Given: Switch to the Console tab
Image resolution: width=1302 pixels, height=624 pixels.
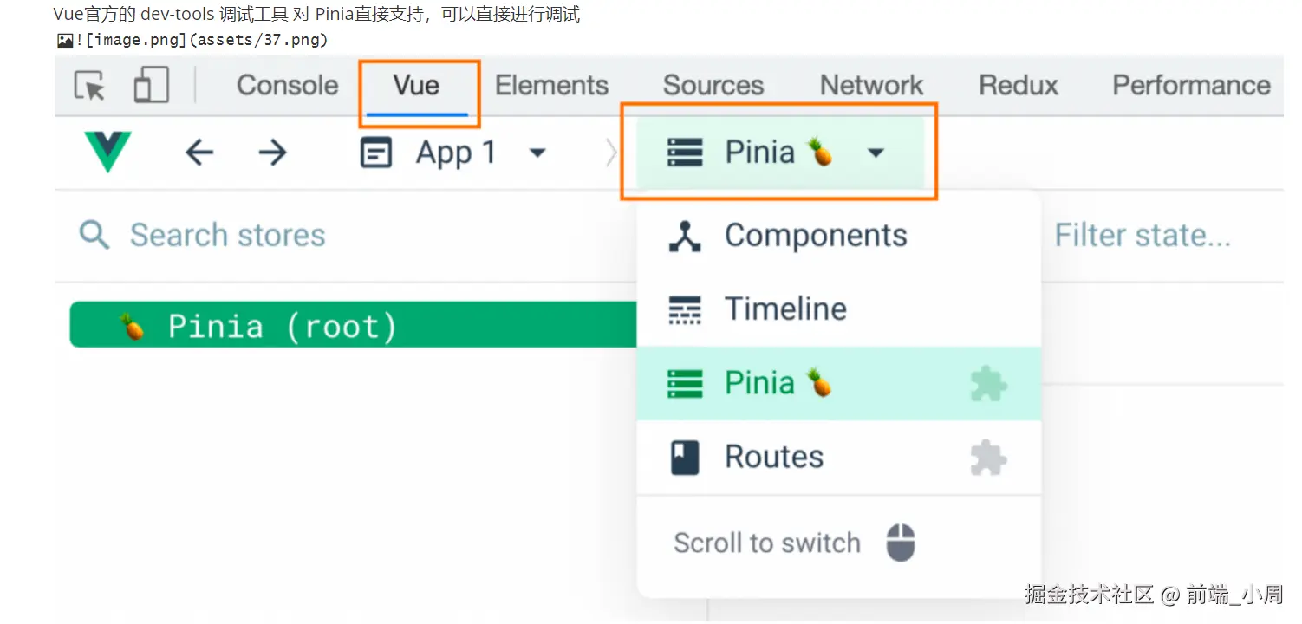Looking at the screenshot, I should tap(287, 86).
